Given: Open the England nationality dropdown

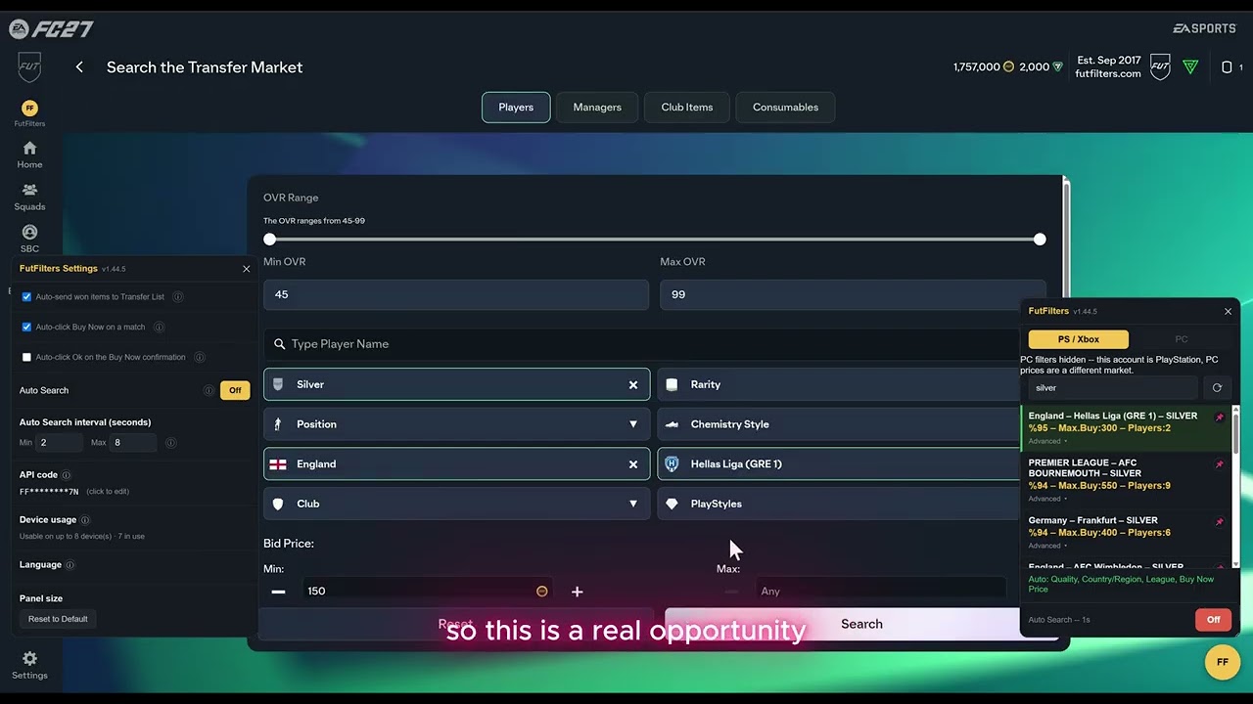Looking at the screenshot, I should pyautogui.click(x=456, y=464).
